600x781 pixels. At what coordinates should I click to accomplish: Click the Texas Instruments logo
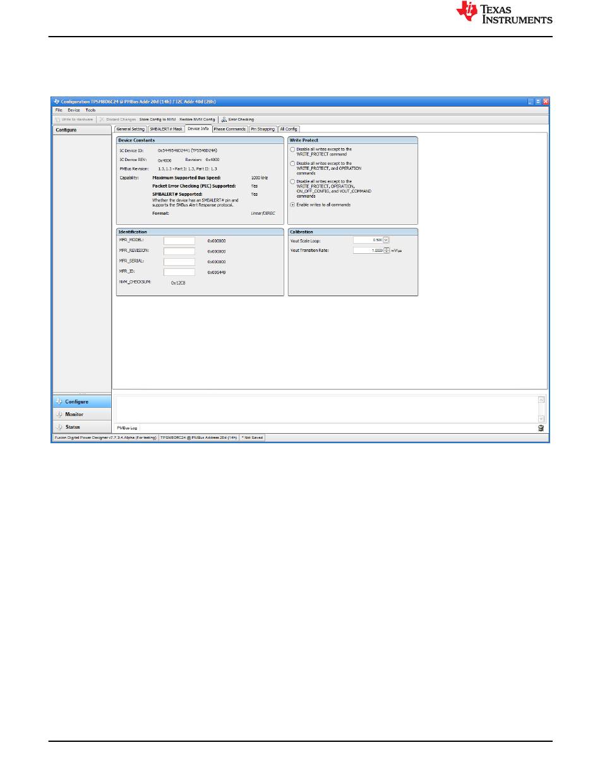pos(505,13)
